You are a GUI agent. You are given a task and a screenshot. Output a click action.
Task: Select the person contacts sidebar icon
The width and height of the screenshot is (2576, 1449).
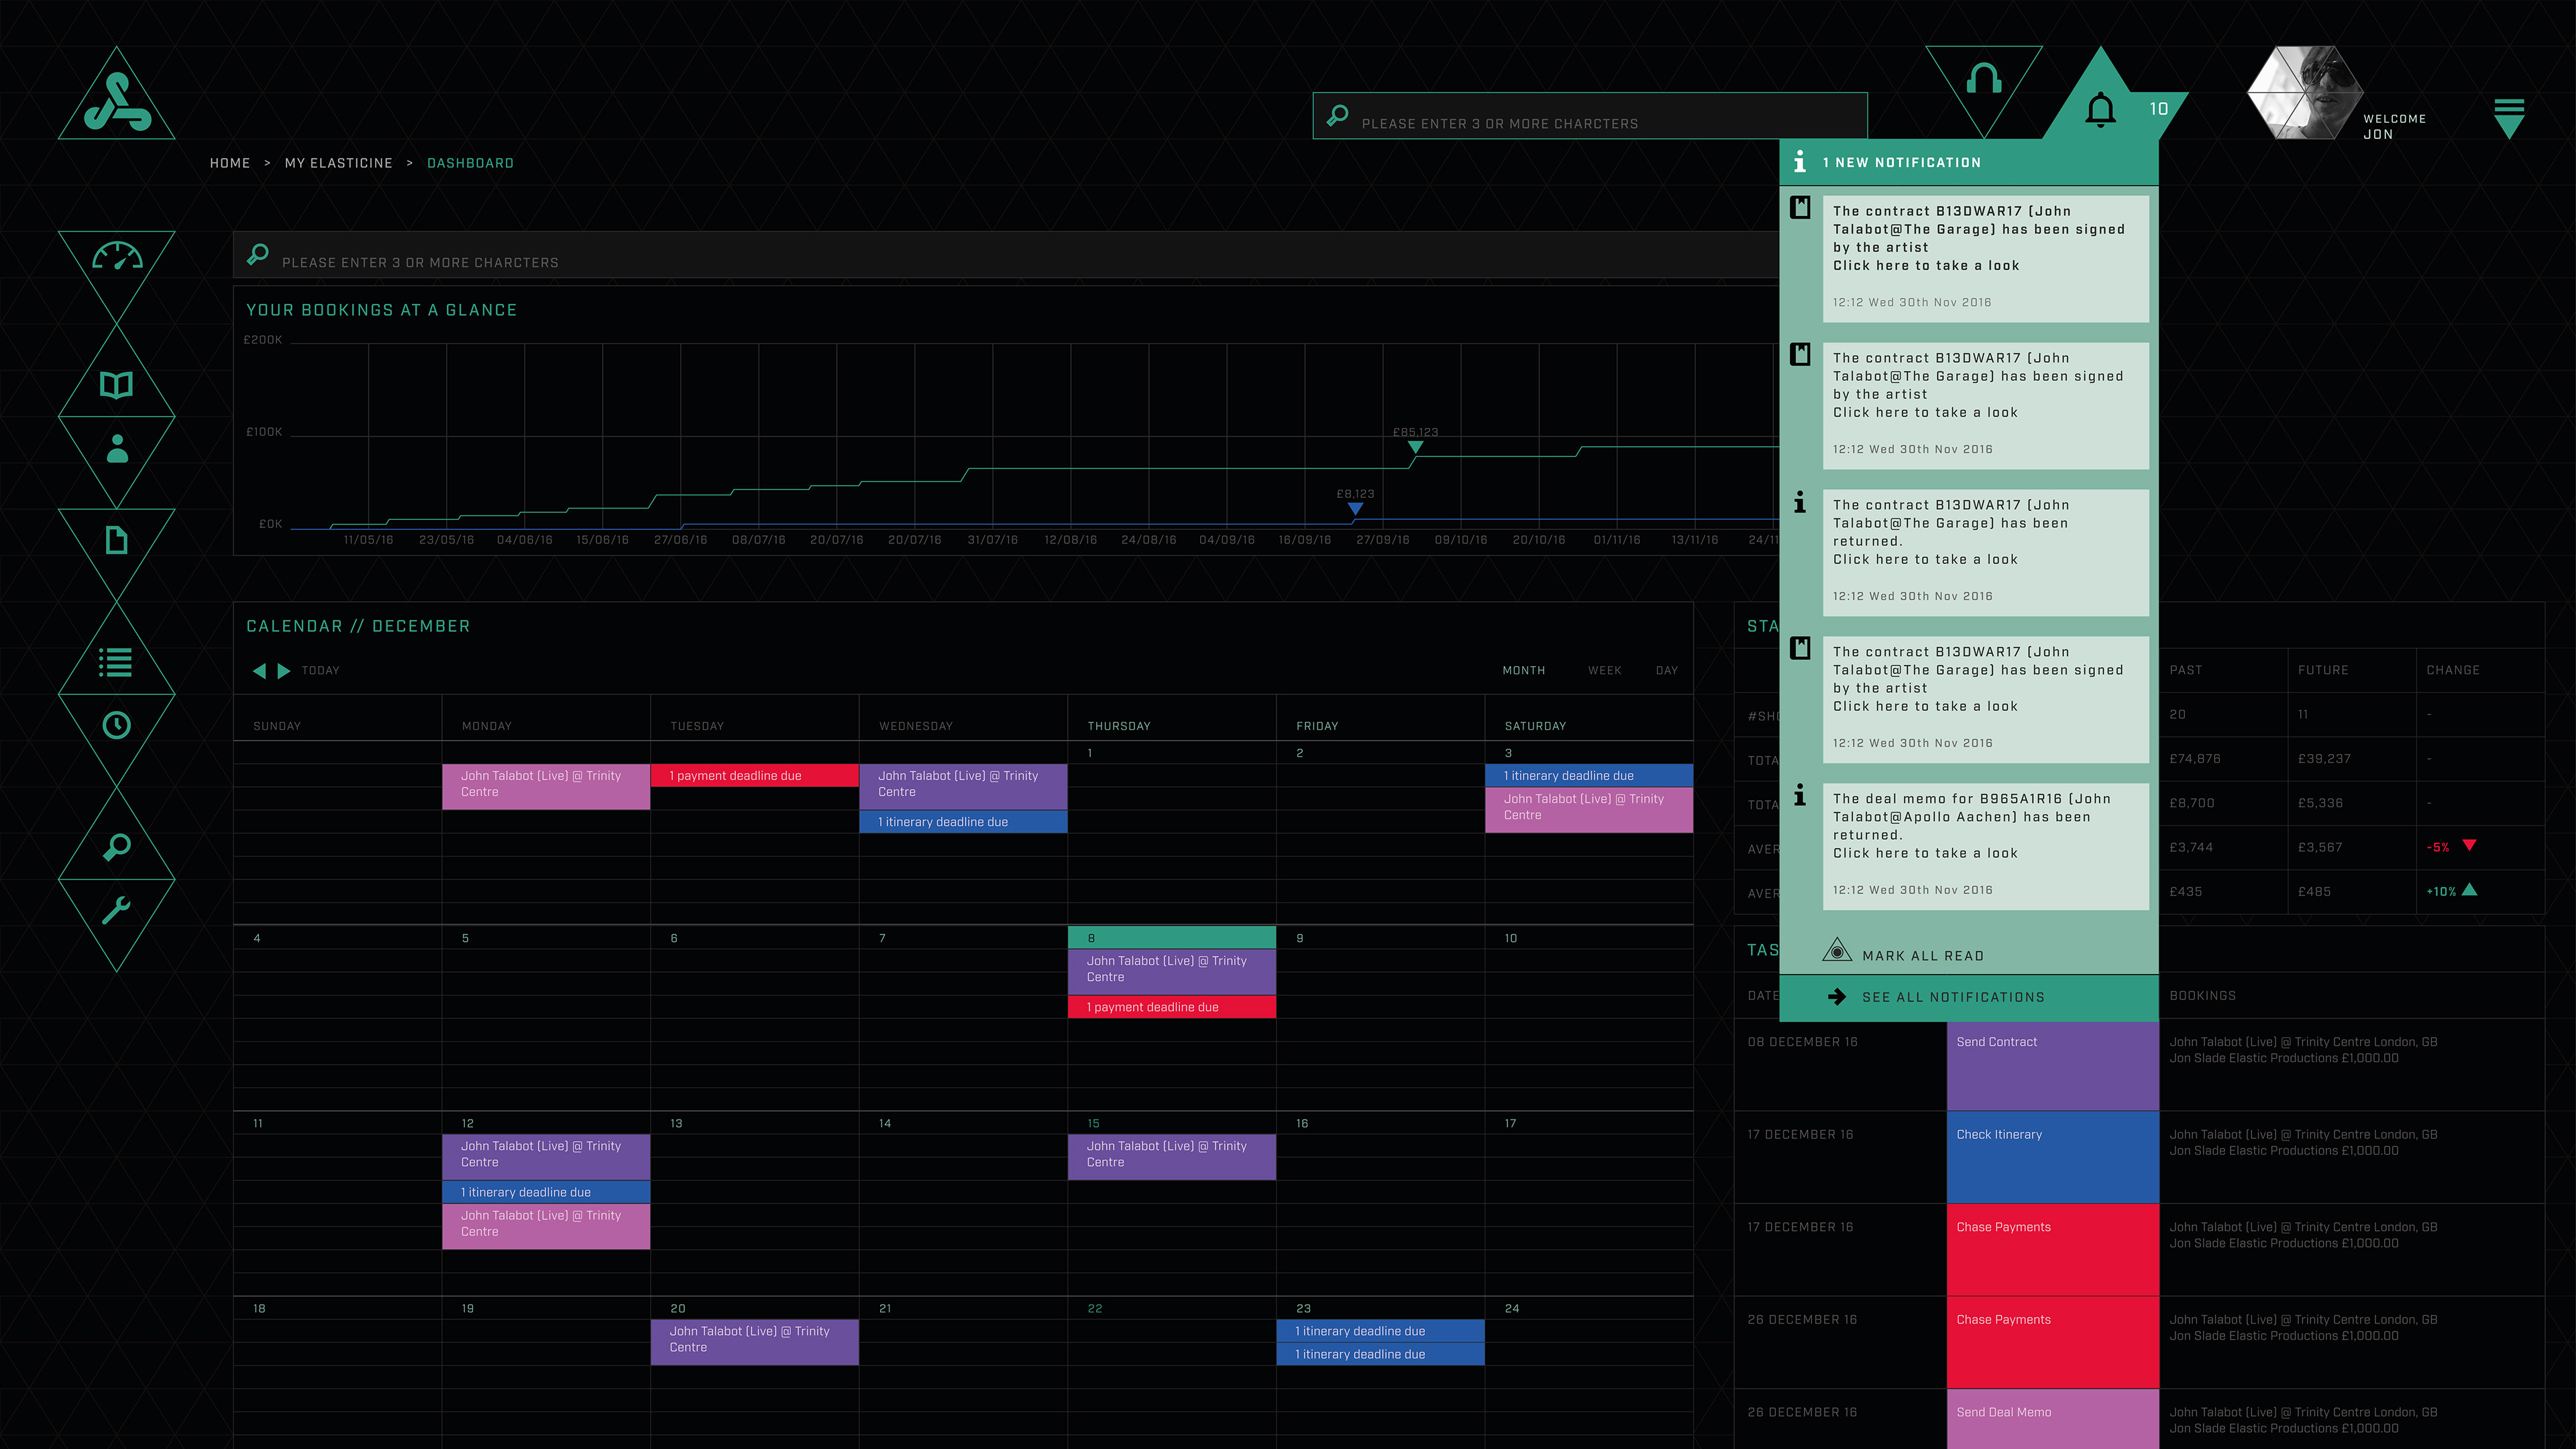tap(117, 449)
